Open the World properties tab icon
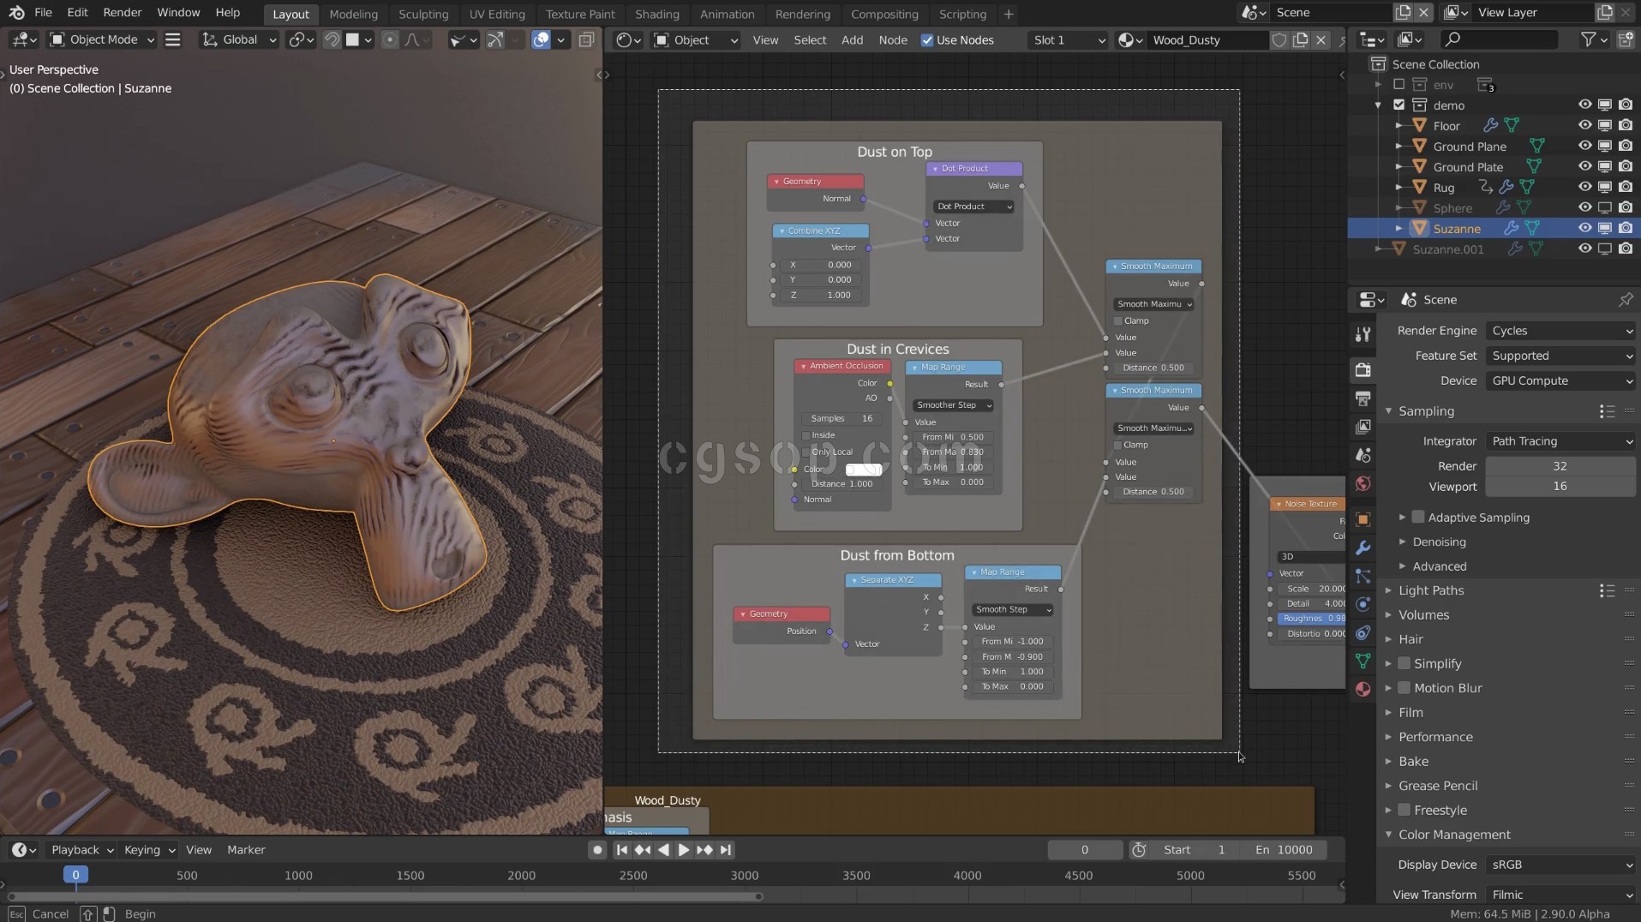Viewport: 1641px width, 922px height. click(x=1363, y=484)
